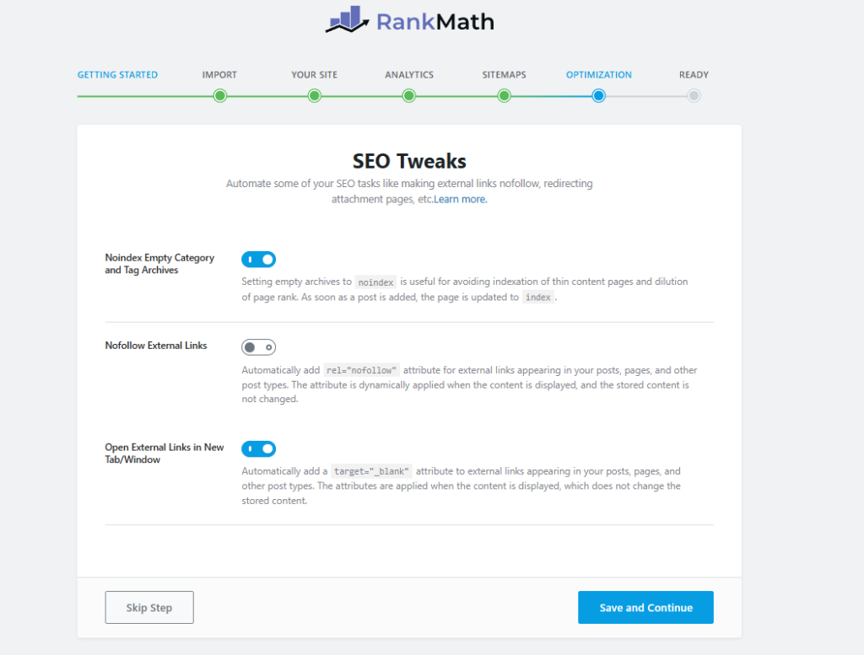Select the Sitemaps step label

click(504, 75)
